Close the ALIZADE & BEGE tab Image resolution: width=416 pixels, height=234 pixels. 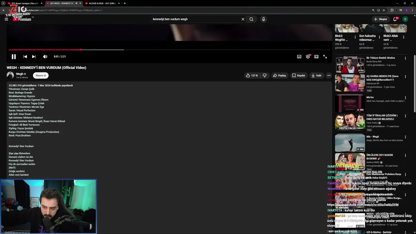point(119,3)
